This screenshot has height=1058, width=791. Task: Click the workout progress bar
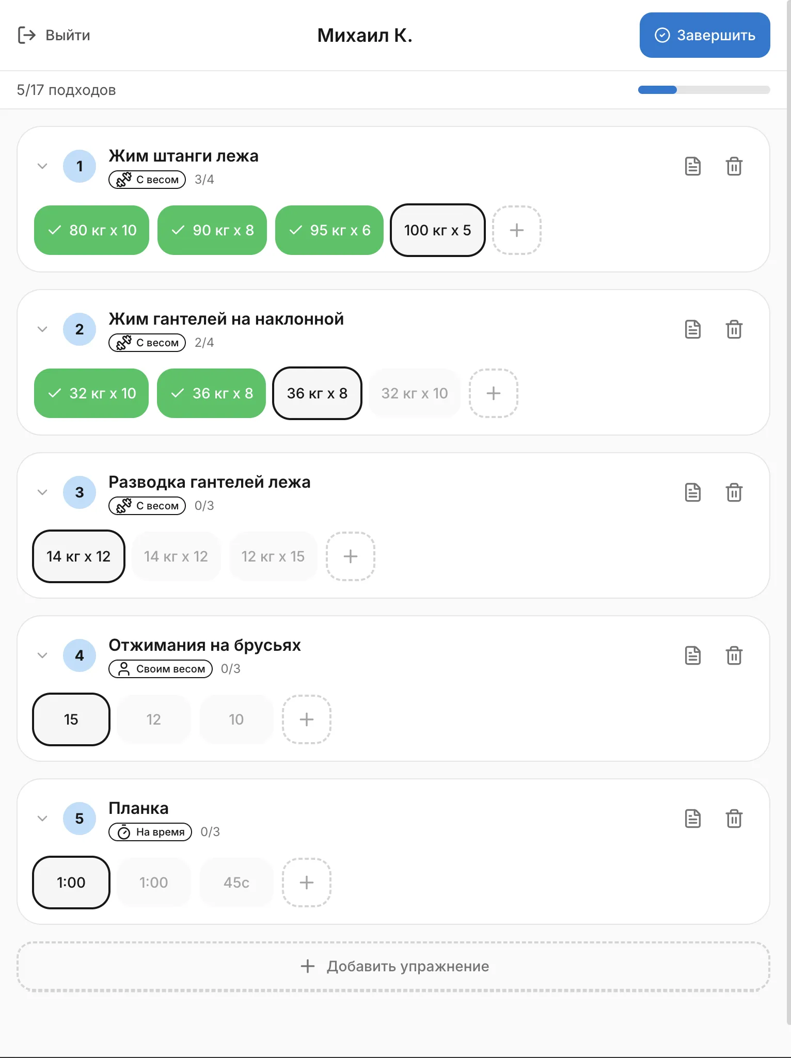[x=703, y=90]
